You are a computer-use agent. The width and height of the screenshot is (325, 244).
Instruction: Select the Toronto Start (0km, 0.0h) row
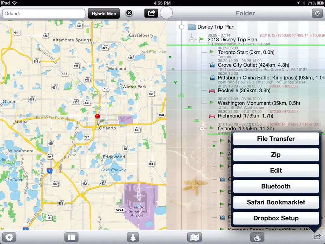(246, 52)
